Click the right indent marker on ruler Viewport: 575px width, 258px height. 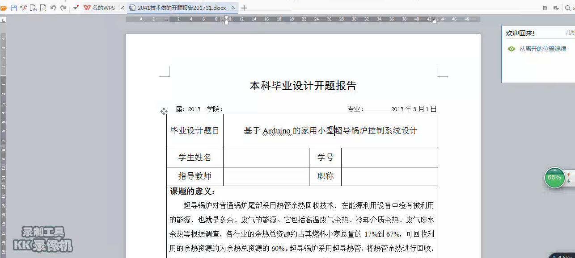click(435, 21)
